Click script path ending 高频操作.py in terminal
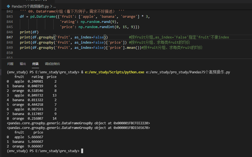Screen dimensions: 252x157 [x=188, y=72]
